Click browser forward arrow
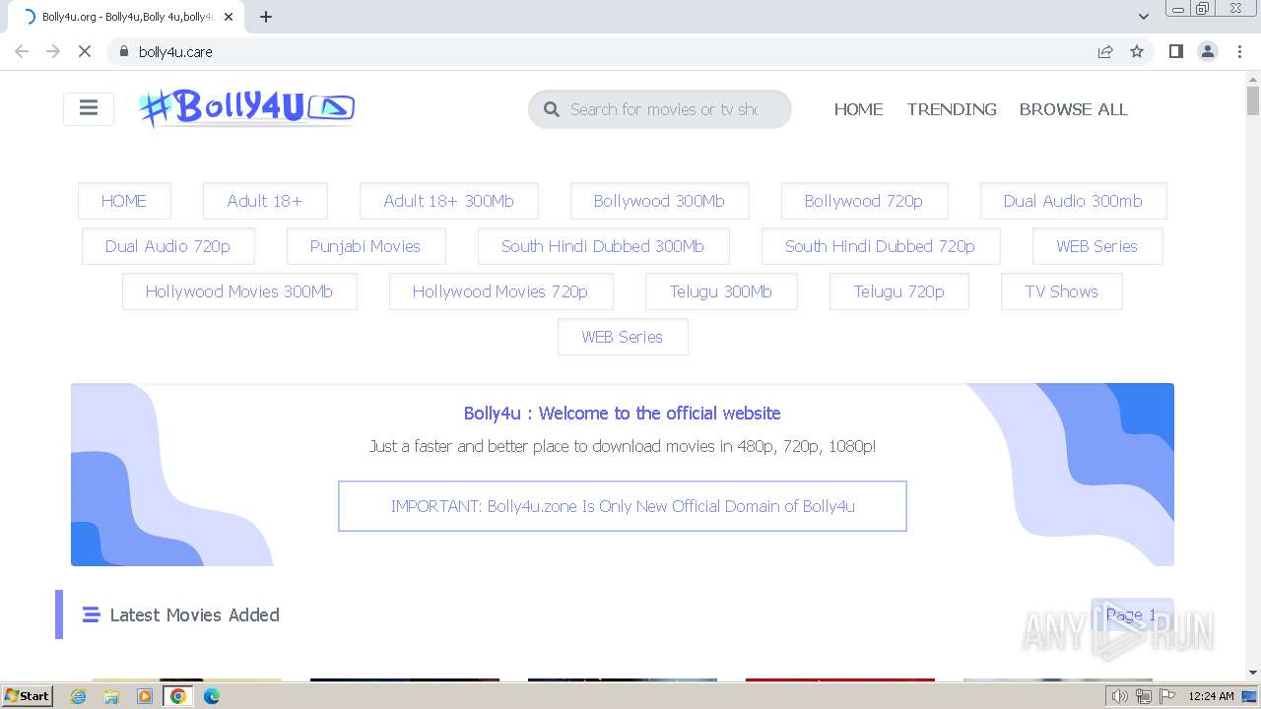 tap(53, 51)
